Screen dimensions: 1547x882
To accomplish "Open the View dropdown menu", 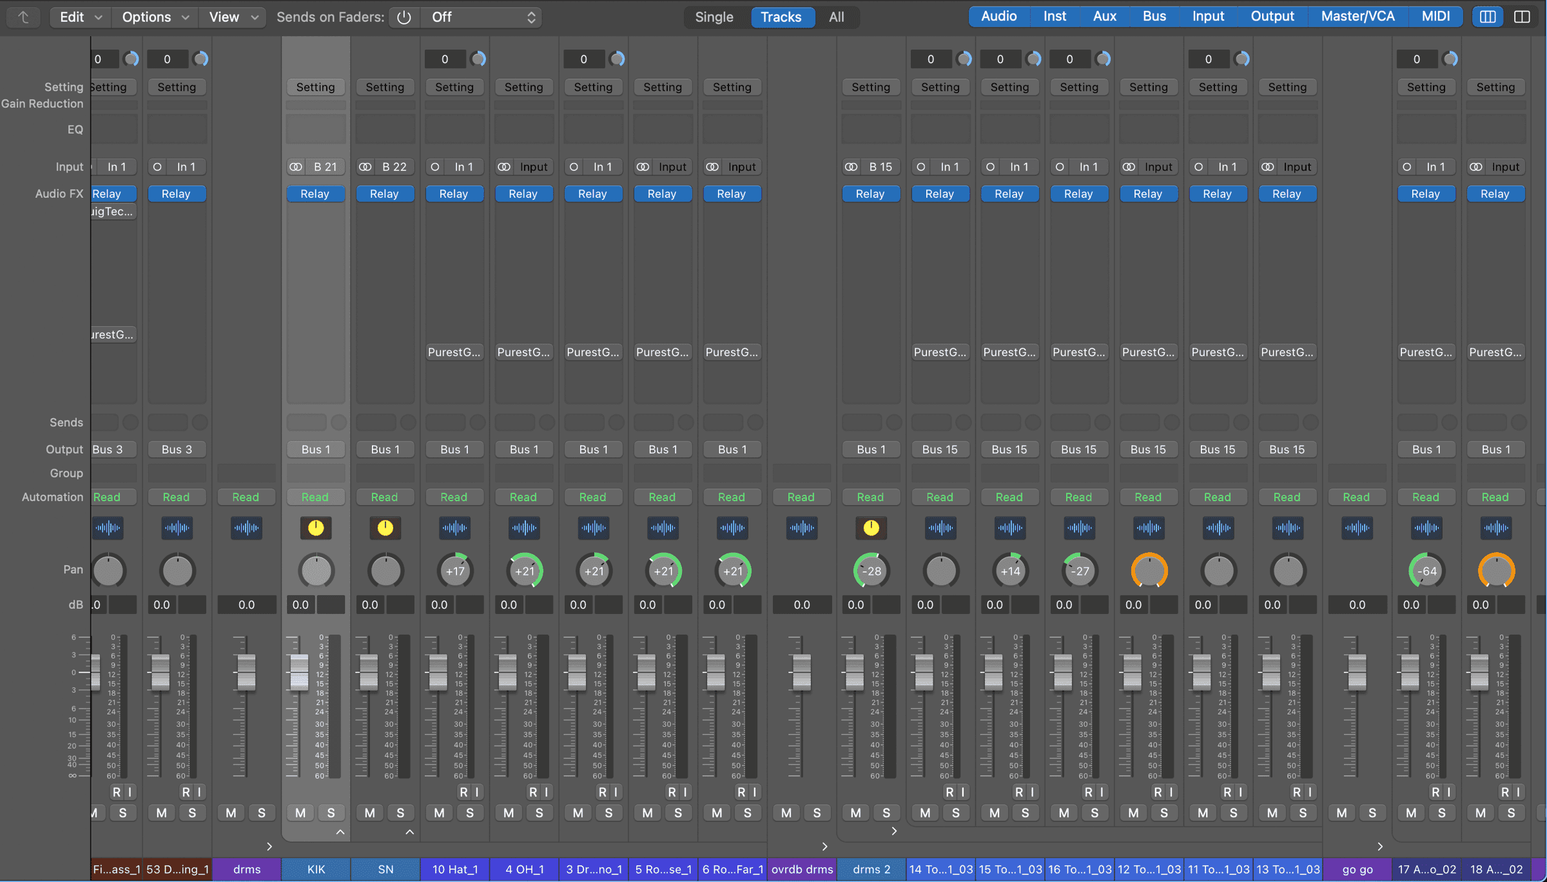I will (233, 17).
